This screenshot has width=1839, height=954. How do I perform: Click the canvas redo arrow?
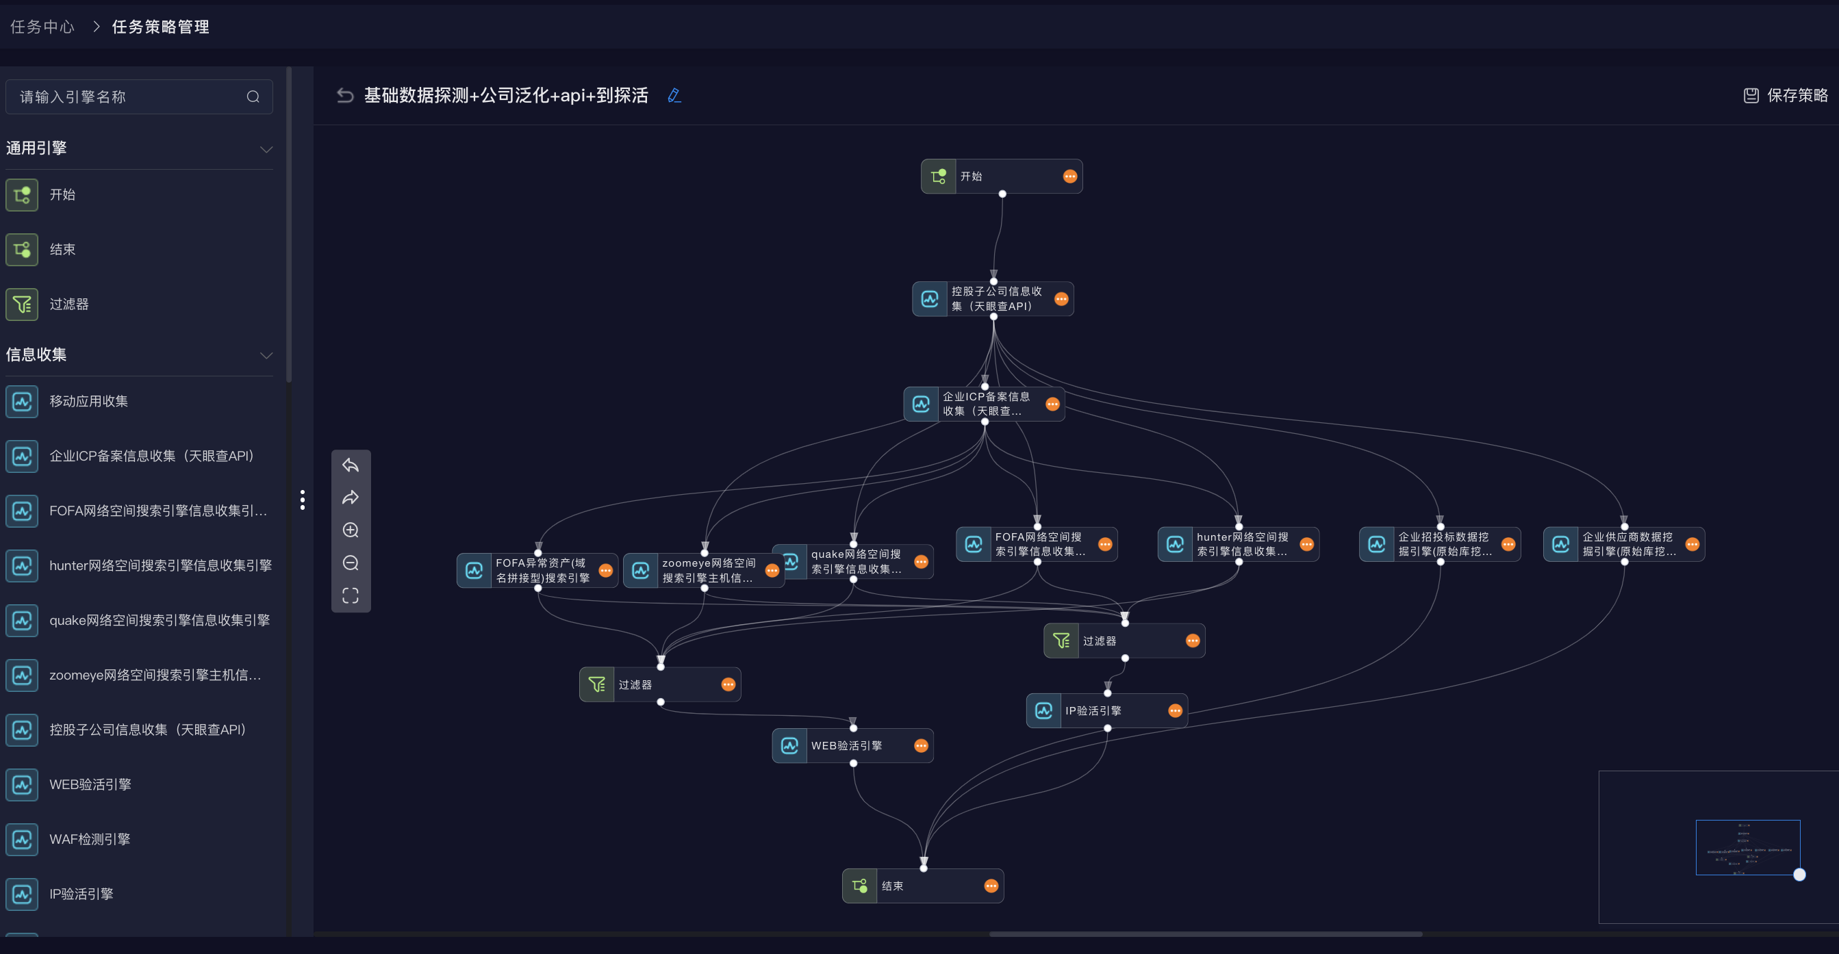point(351,498)
